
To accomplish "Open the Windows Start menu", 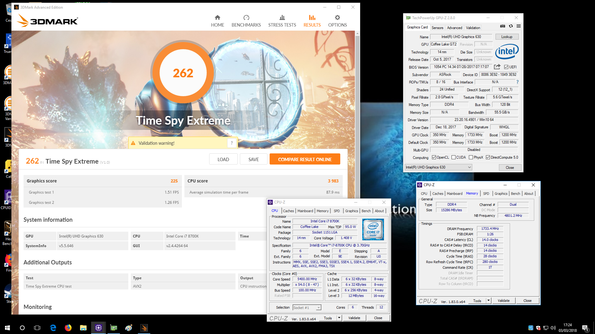I will coord(7,328).
